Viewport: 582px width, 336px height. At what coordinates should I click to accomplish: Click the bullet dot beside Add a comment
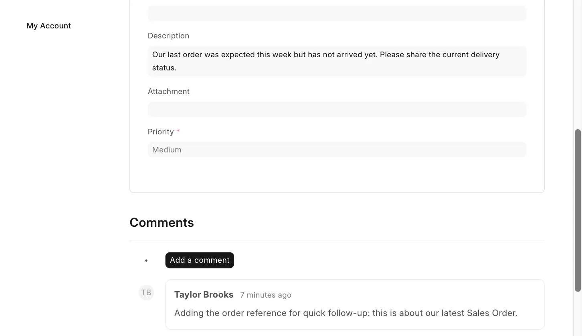click(146, 260)
